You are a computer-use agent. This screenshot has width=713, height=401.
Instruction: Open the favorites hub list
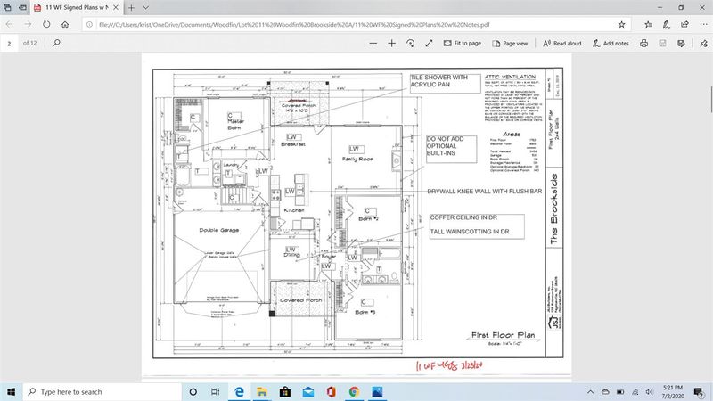pos(648,25)
